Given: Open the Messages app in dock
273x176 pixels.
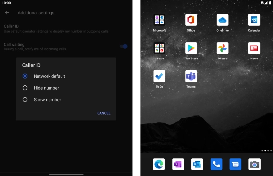Looking at the screenshot, I should (236, 164).
